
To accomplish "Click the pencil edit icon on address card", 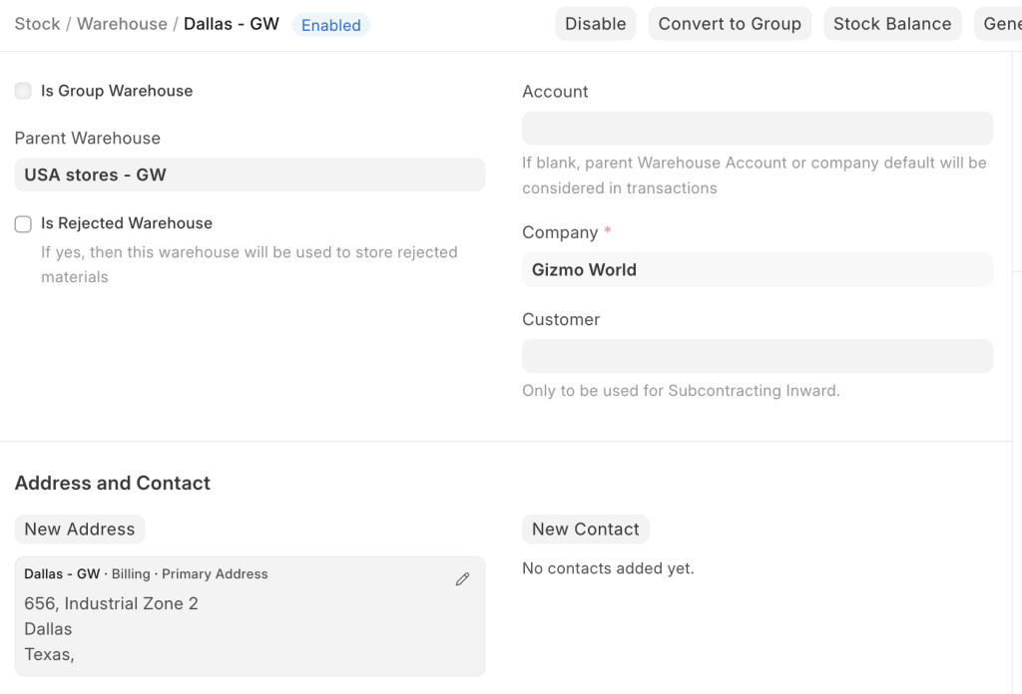I will 462,579.
